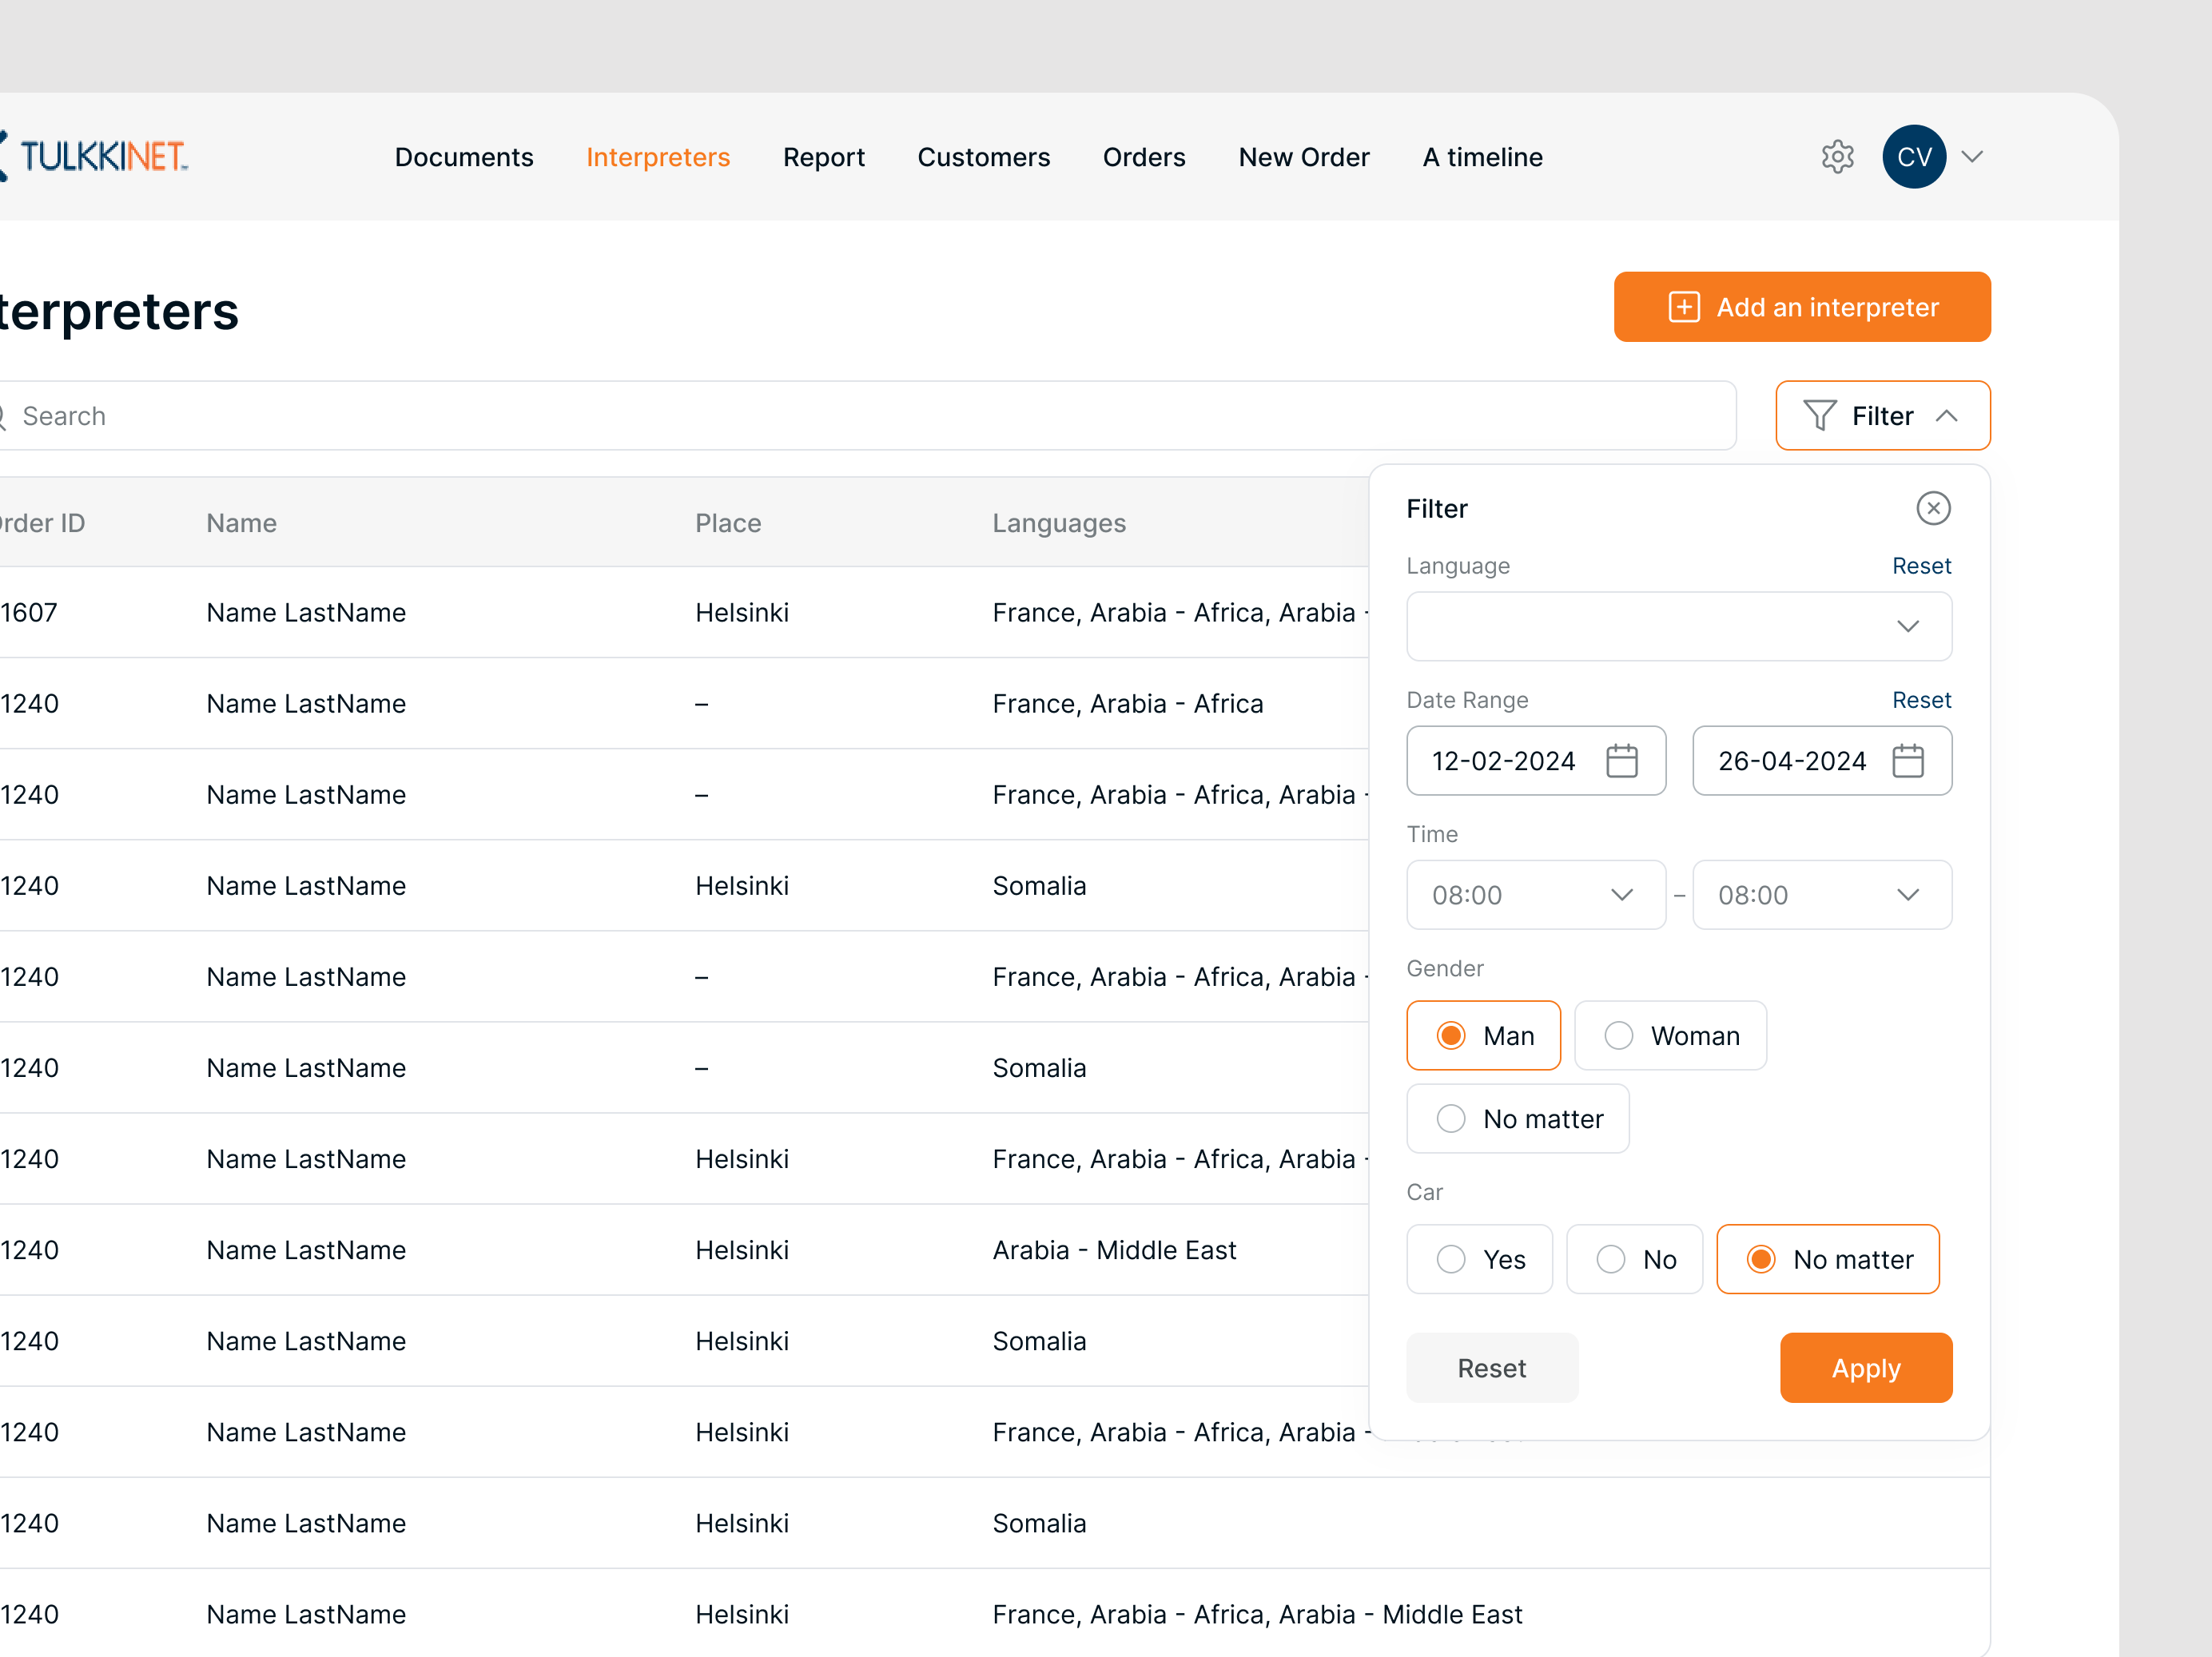Viewport: 2212px width, 1657px height.
Task: Apply the selected filters
Action: point(1865,1367)
